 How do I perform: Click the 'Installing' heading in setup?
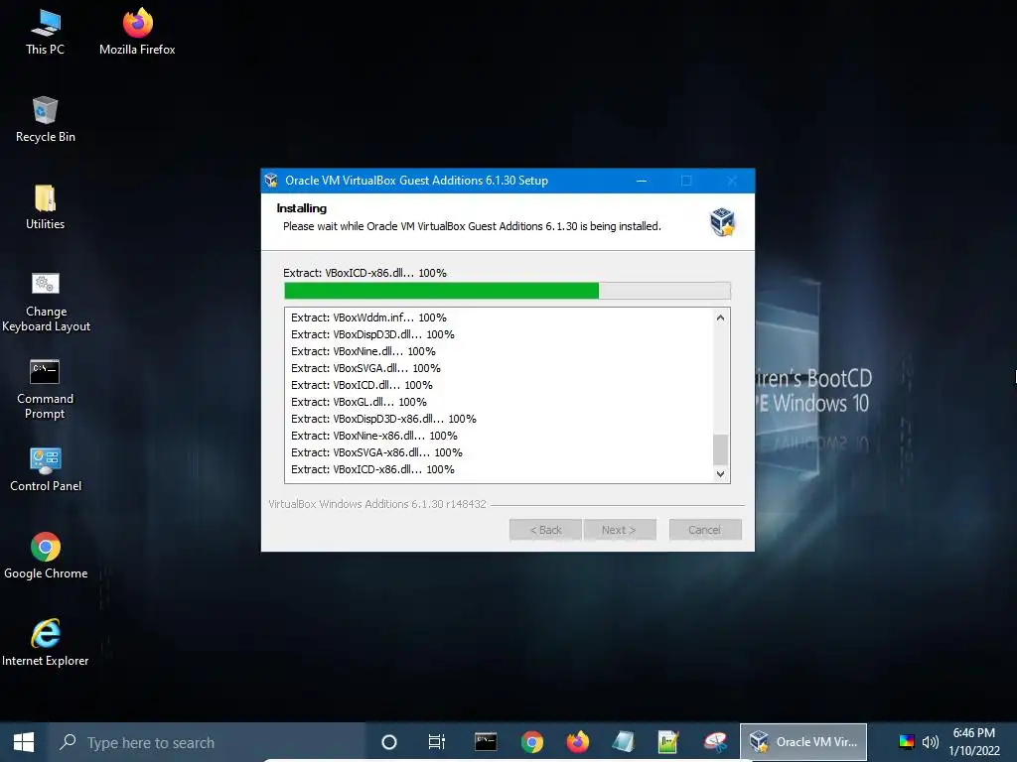(x=302, y=208)
